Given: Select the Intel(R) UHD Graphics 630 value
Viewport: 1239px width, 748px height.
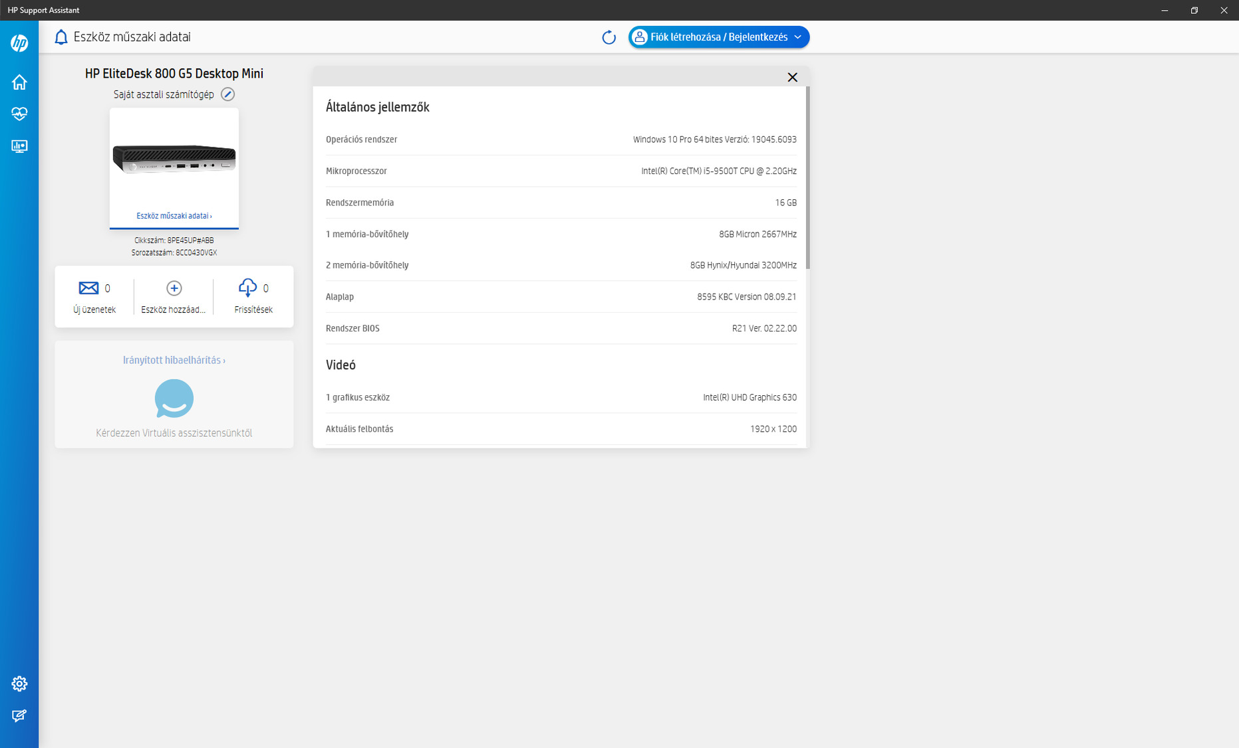Looking at the screenshot, I should (x=750, y=397).
